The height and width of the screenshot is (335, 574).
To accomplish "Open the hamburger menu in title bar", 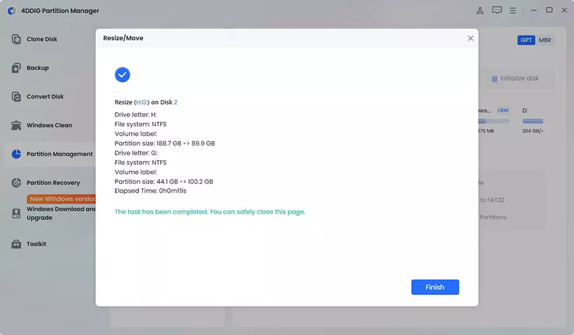I will [x=513, y=11].
